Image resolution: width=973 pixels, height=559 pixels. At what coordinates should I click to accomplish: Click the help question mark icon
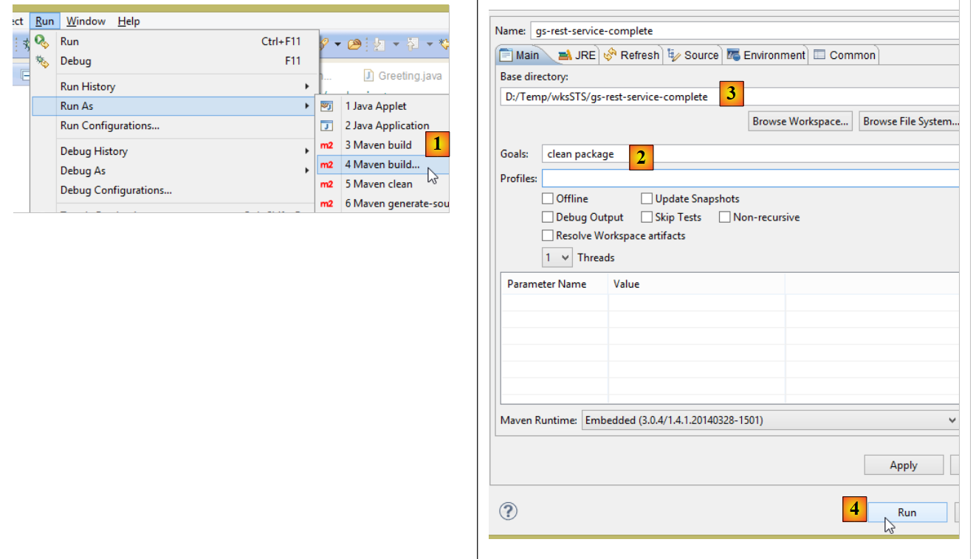509,511
